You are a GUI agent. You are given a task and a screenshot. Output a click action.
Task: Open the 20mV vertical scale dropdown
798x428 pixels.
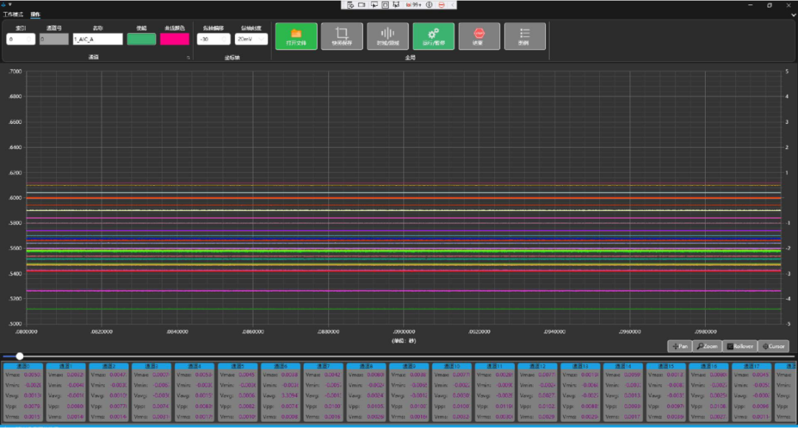(251, 39)
